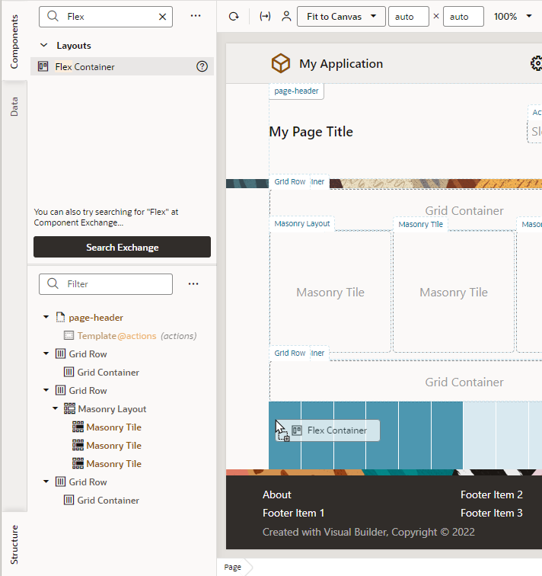Open structure panel options menu
The height and width of the screenshot is (576, 542).
pos(193,284)
